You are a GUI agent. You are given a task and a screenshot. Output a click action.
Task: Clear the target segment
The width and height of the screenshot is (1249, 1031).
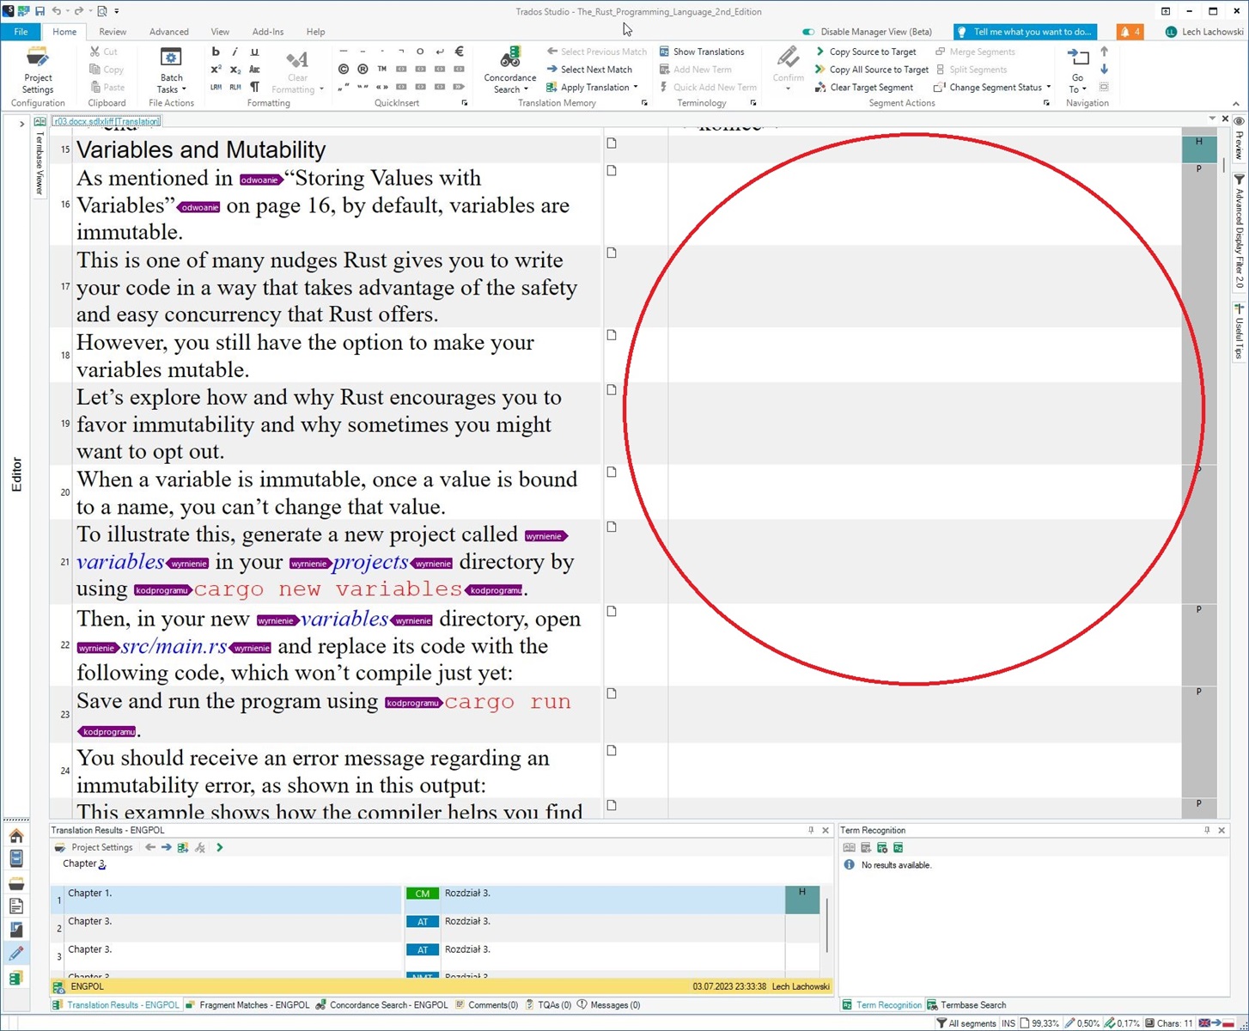[864, 87]
